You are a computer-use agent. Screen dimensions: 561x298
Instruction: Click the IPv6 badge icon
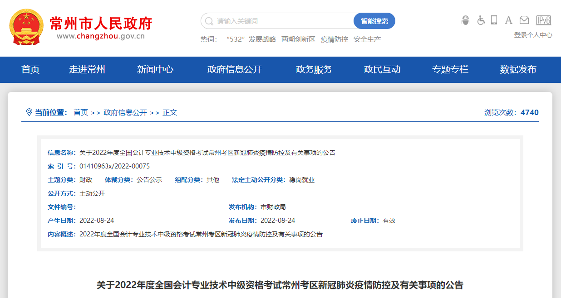(x=543, y=20)
